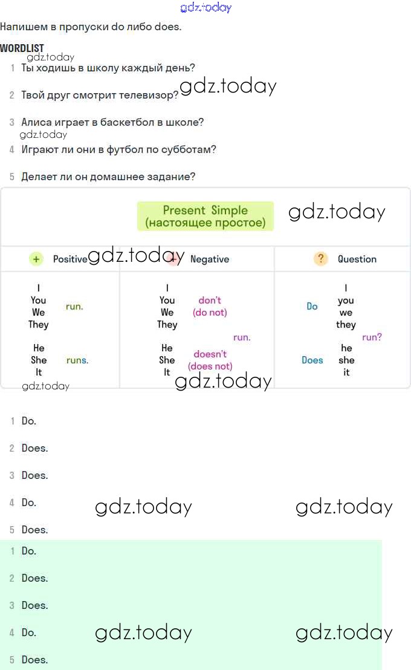Viewport: 411px width, 670px height.
Task: Click the "Negative" column header label
Action: (x=210, y=259)
